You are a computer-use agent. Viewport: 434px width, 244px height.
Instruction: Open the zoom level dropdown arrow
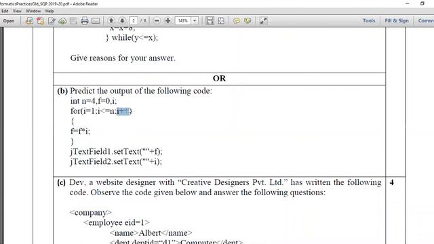click(x=195, y=21)
